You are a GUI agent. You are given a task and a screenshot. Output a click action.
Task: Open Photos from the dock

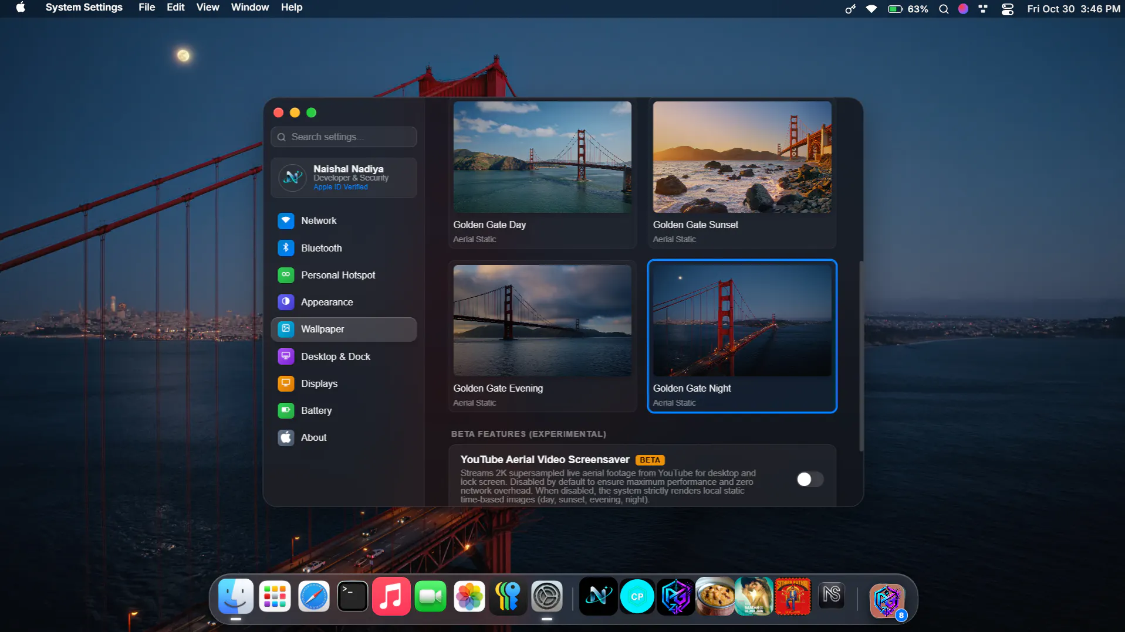coord(469,597)
